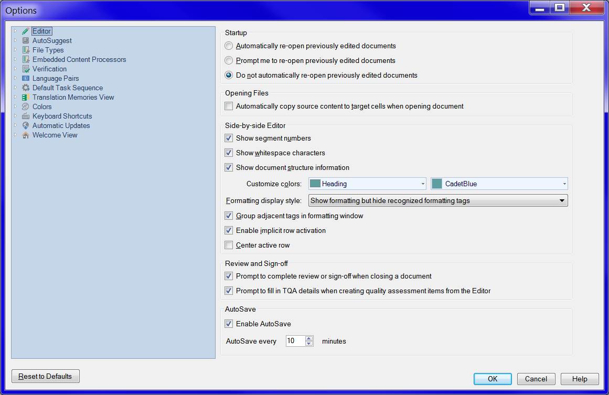Expand the Embedded Content Processors node
The image size is (609, 395).
pos(15,59)
